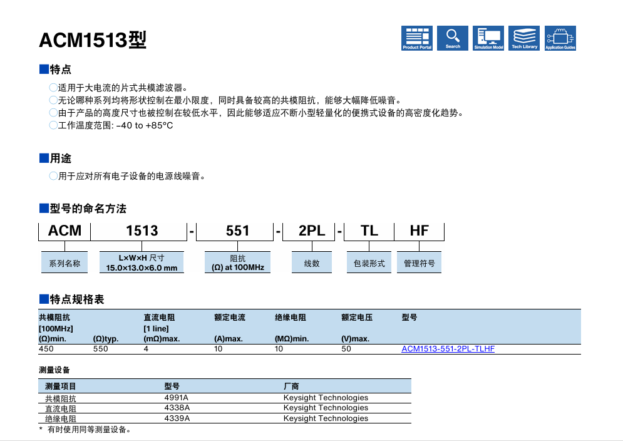The image size is (623, 441).
Task: Click the 包装形式 label
Action: (369, 262)
